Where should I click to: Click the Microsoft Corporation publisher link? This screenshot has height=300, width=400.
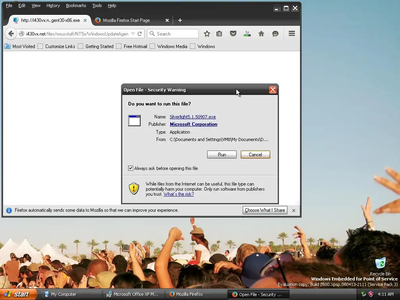coord(194,124)
